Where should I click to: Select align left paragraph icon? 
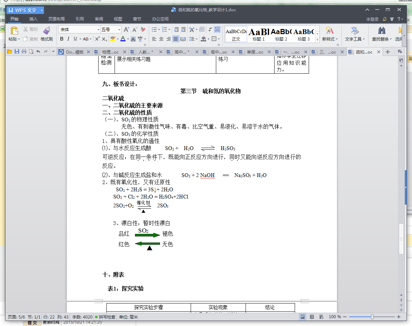tap(154, 39)
